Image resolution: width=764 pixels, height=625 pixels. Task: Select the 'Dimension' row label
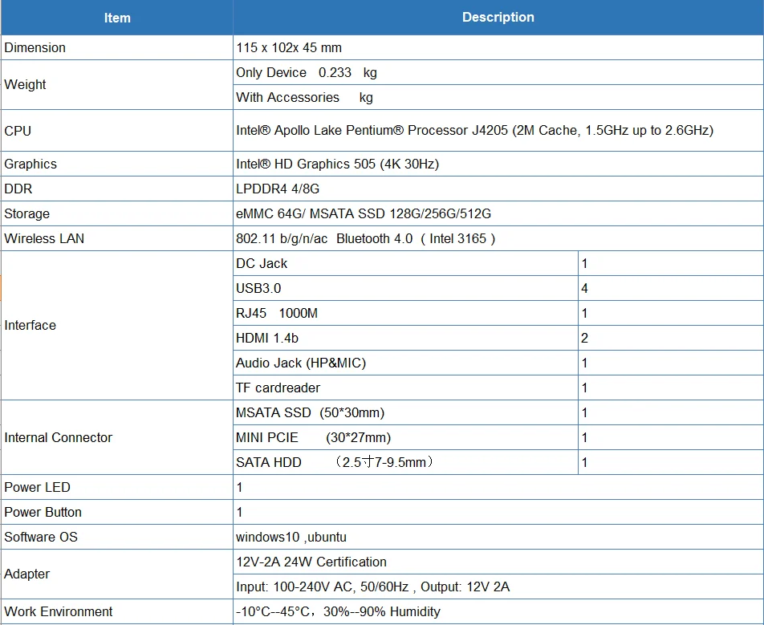[x=117, y=48]
